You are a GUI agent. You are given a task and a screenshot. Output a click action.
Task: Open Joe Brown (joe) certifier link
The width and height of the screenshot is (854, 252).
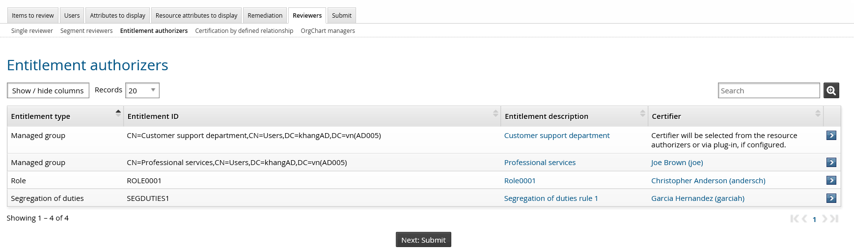[x=677, y=163]
